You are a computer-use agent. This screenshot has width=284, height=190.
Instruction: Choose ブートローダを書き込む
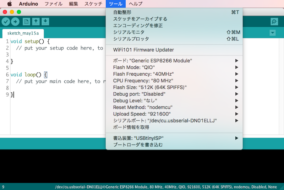tap(174, 145)
